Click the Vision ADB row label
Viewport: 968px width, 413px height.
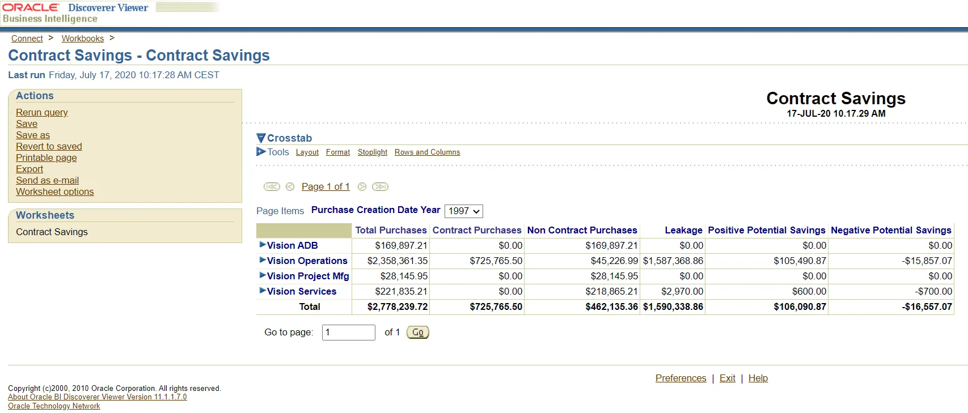293,245
